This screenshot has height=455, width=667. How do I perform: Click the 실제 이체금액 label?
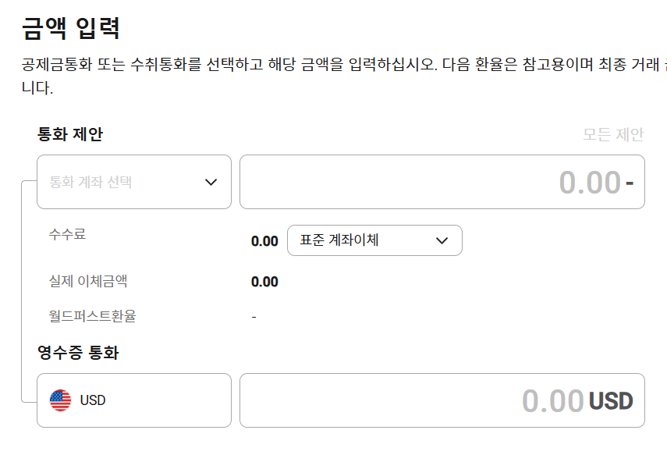(x=88, y=281)
